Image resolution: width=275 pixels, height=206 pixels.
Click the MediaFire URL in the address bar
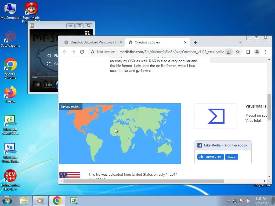(x=172, y=52)
